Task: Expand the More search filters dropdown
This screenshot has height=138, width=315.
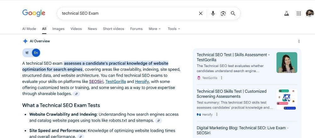Action: (154, 29)
